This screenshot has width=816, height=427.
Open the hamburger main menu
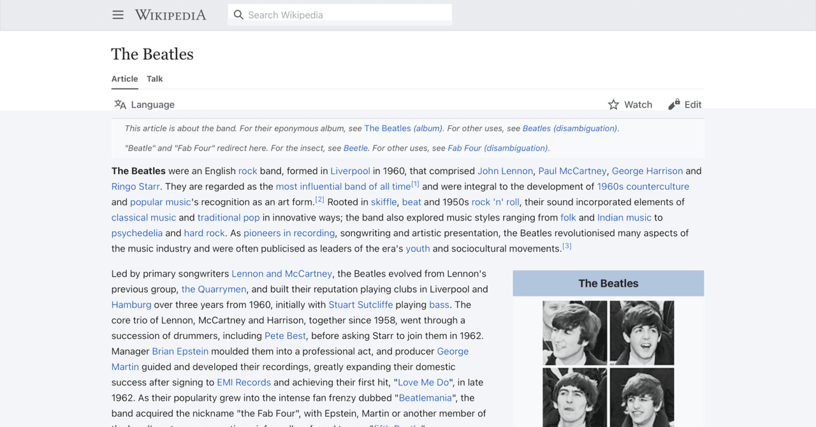118,15
